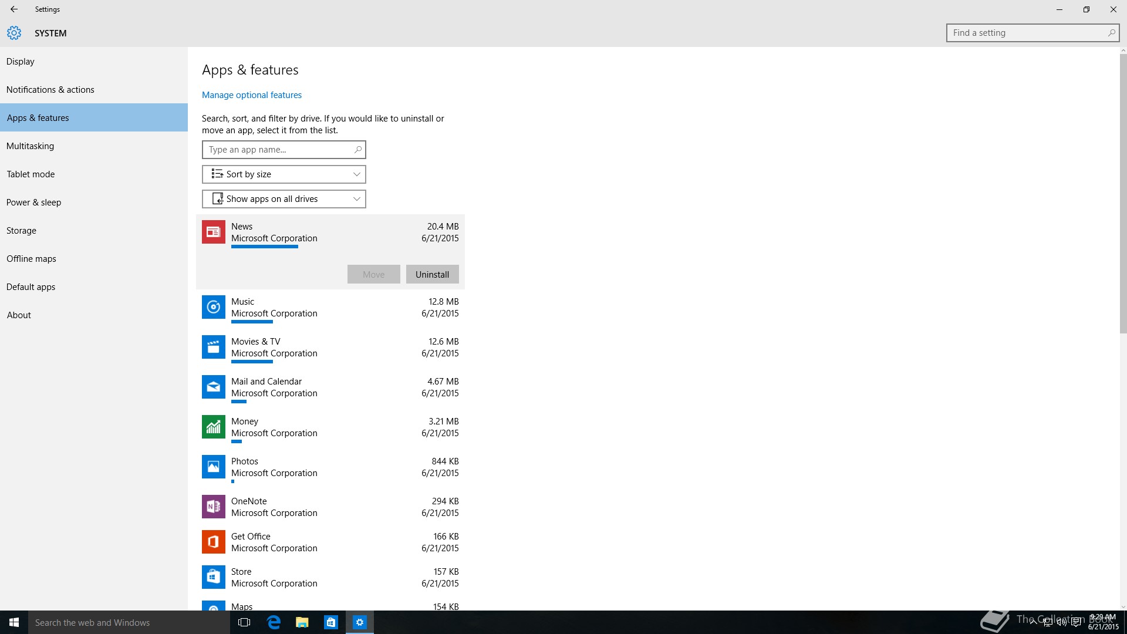Viewport: 1127px width, 634px height.
Task: Select the Get Office app name
Action: coord(251,537)
